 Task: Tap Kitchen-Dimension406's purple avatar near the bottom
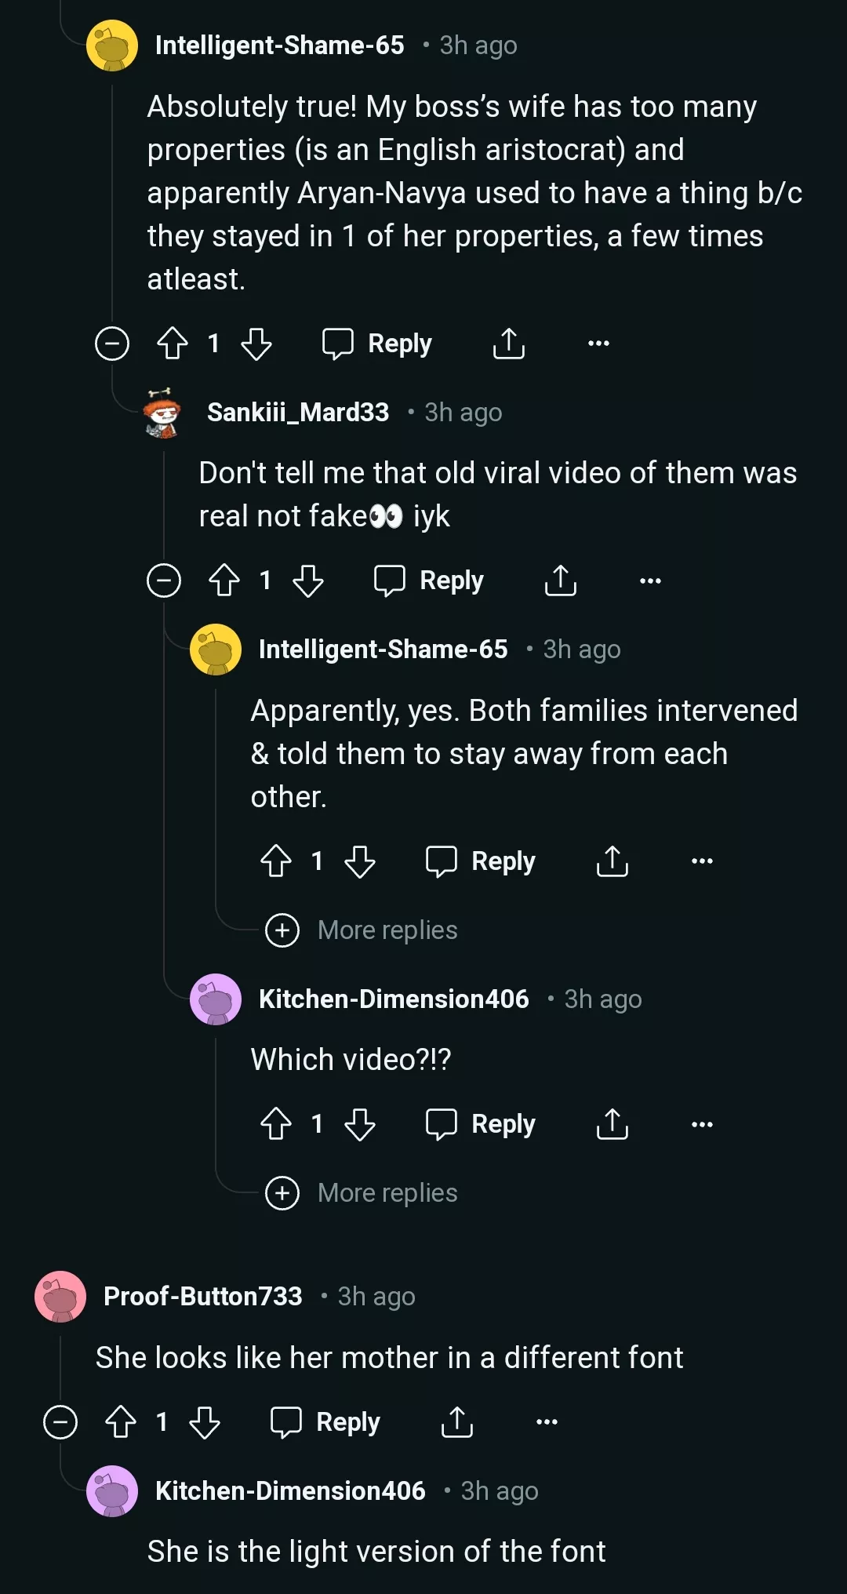point(112,1491)
